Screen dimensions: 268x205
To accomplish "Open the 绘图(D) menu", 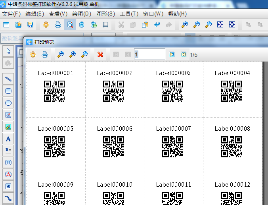I will point(82,14).
